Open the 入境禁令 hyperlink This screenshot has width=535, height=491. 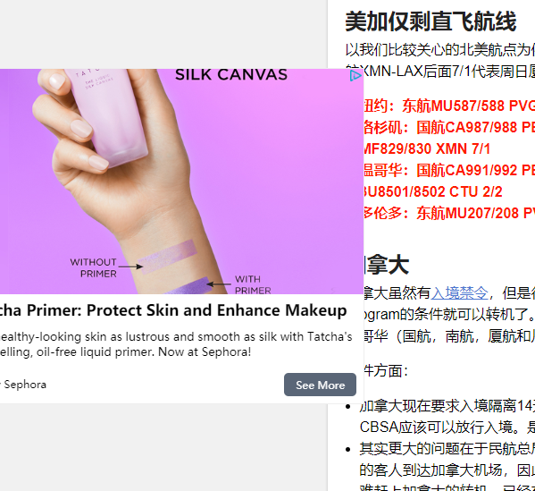[459, 292]
